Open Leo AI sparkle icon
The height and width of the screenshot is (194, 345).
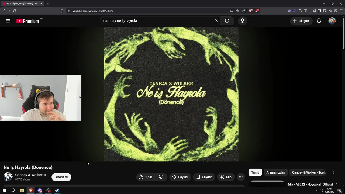click(330, 11)
